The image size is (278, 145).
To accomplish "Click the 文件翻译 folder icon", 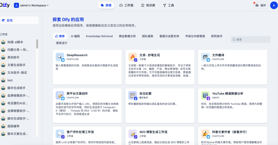I will pos(205,57).
